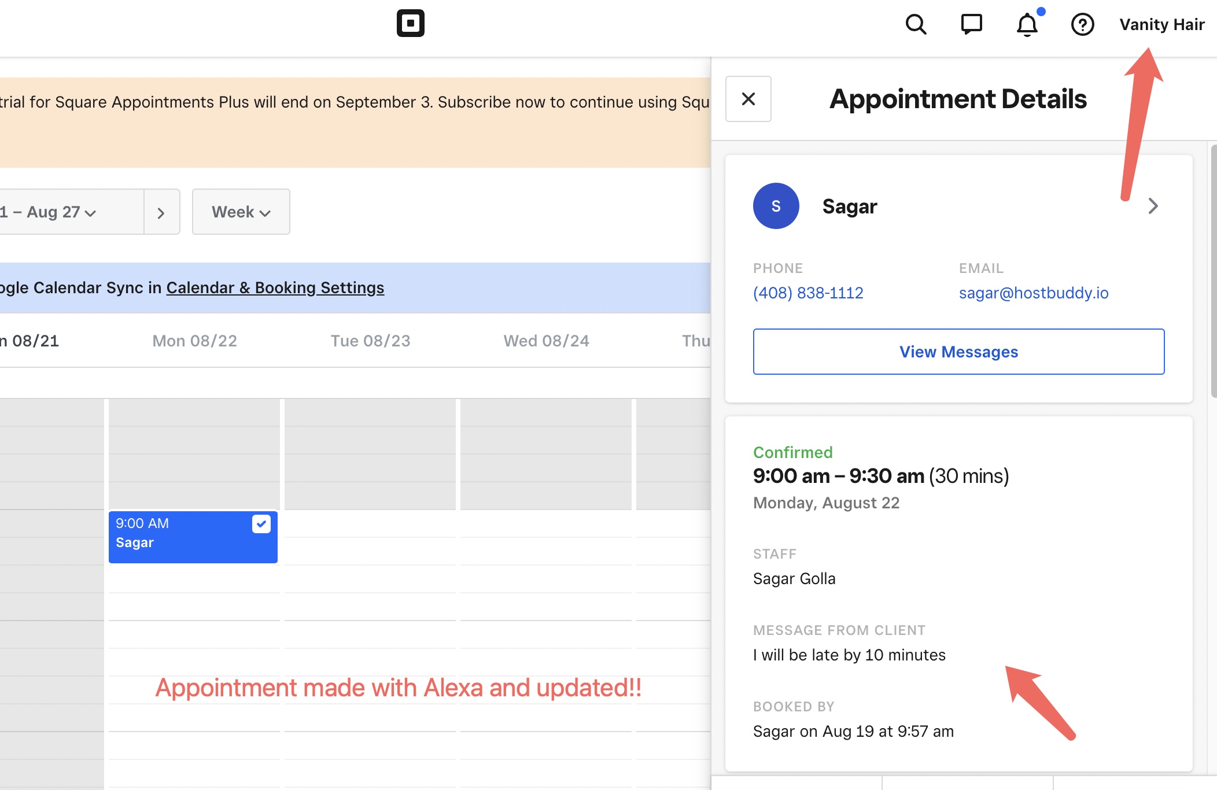1217x790 pixels.
Task: Email sagar@hostbuddy.io link
Action: tap(1033, 293)
